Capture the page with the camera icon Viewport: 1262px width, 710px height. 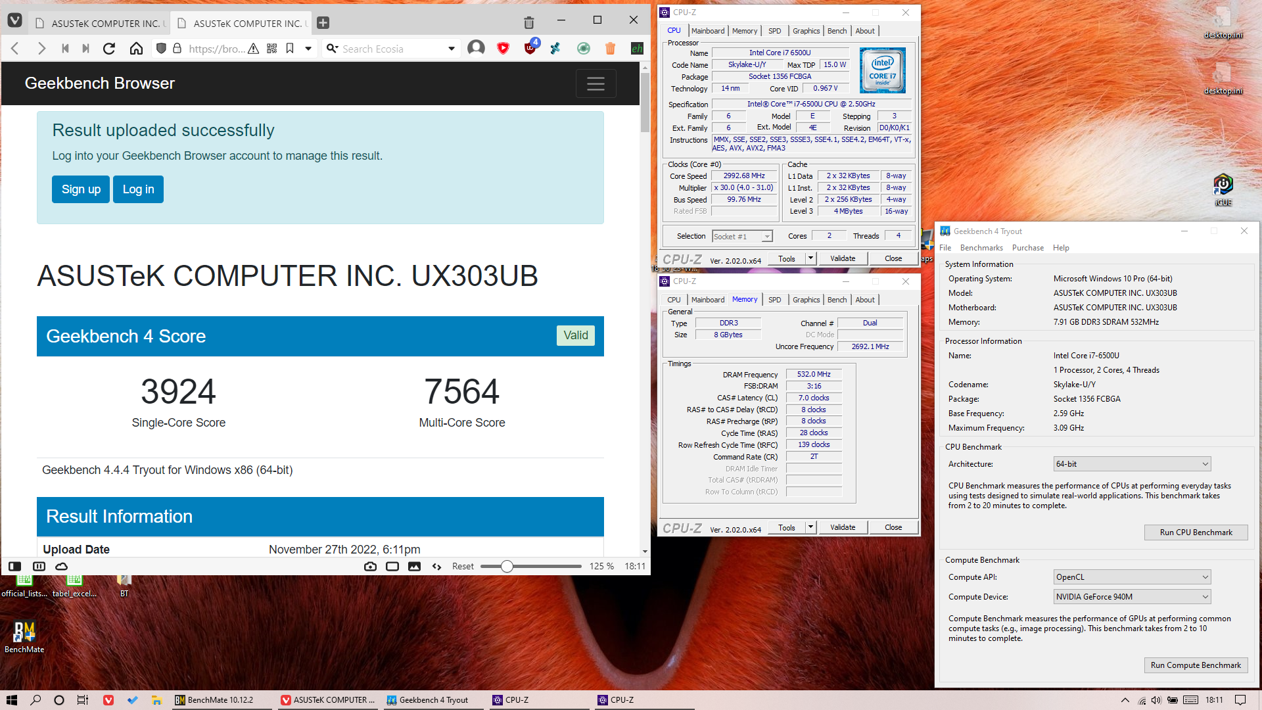click(x=370, y=566)
